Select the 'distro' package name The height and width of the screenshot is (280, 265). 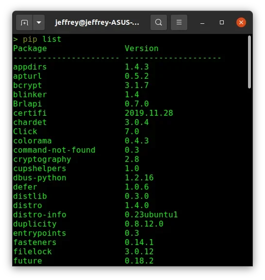click(28, 206)
